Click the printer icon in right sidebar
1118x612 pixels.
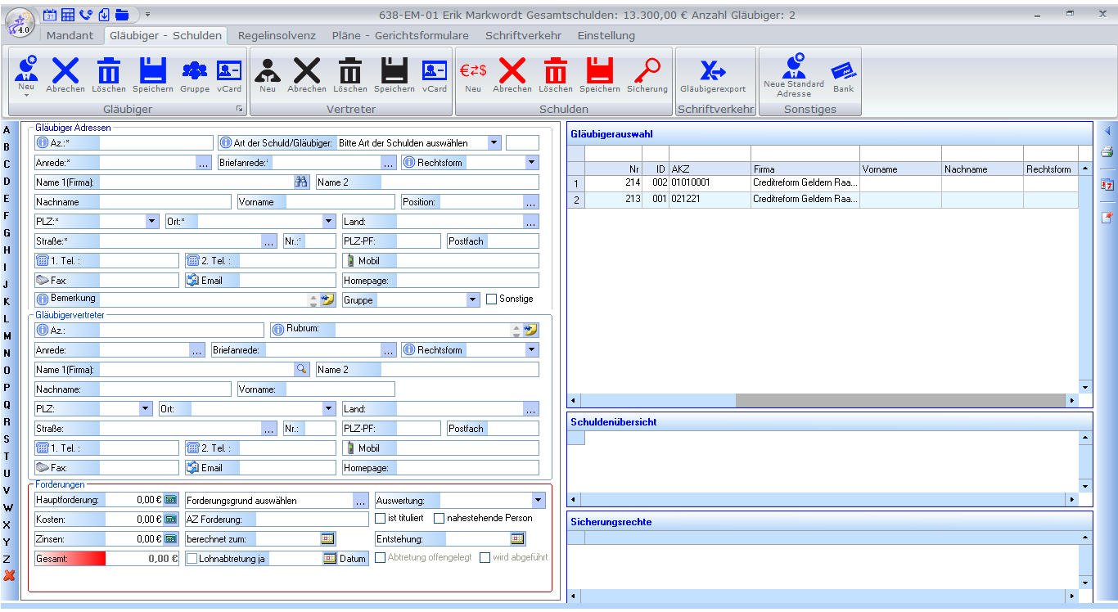point(1107,151)
